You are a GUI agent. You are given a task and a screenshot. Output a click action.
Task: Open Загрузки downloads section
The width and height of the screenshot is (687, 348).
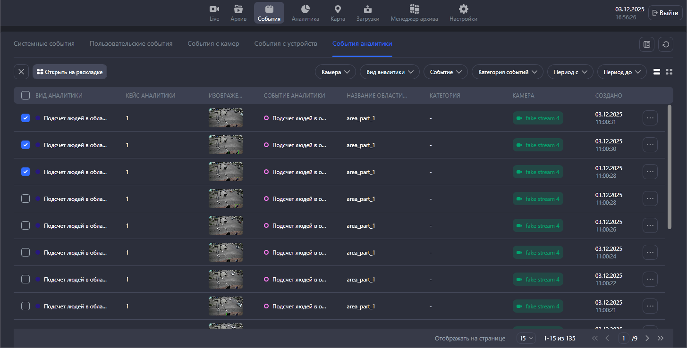click(x=368, y=13)
